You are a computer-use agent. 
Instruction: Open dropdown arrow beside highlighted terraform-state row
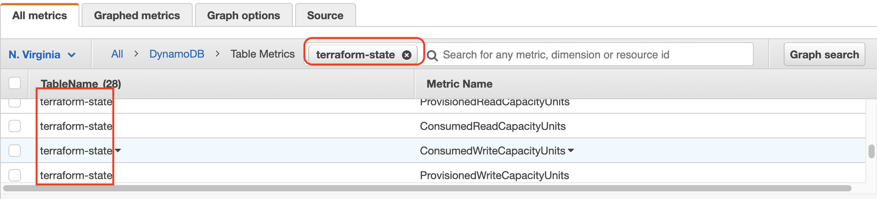coord(118,150)
